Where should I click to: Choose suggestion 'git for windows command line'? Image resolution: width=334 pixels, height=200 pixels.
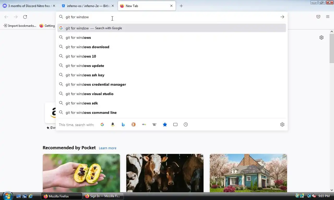[x=172, y=113]
